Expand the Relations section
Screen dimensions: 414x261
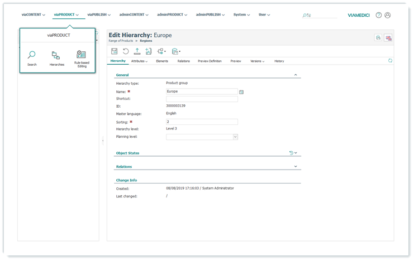[295, 167]
